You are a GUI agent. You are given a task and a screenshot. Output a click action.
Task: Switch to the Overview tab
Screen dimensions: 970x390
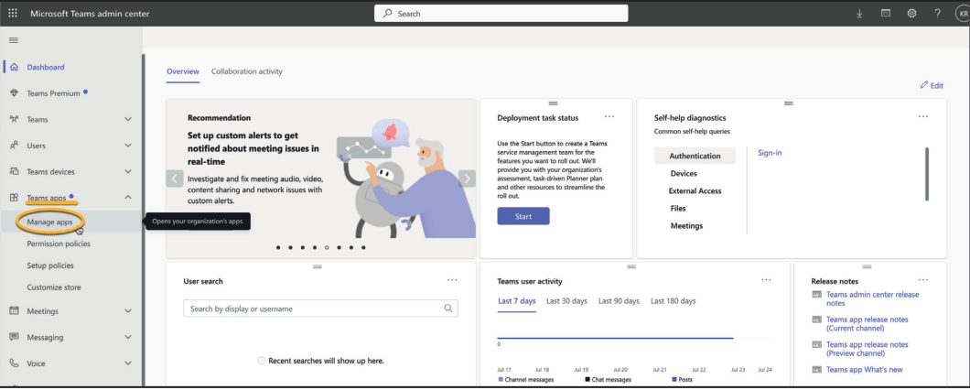182,71
